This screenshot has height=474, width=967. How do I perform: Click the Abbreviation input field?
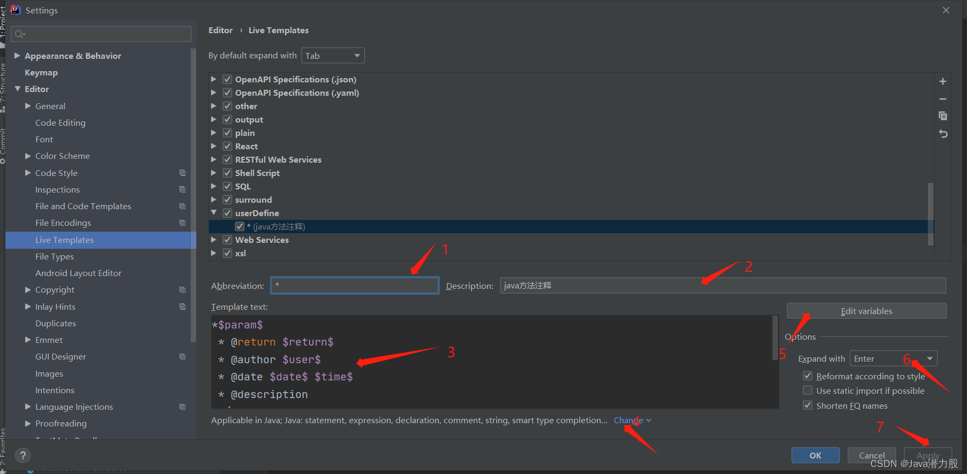click(x=355, y=286)
